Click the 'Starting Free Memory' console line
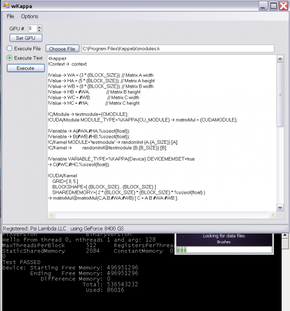The image size is (290, 311). [70, 267]
